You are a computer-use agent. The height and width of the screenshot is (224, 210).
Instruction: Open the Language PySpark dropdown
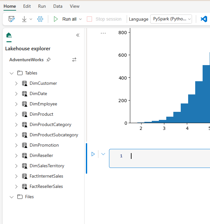(x=171, y=19)
